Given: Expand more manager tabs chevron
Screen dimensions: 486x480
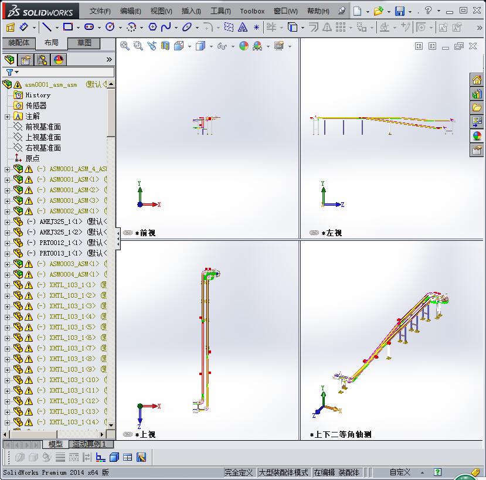Looking at the screenshot, I should 109,60.
